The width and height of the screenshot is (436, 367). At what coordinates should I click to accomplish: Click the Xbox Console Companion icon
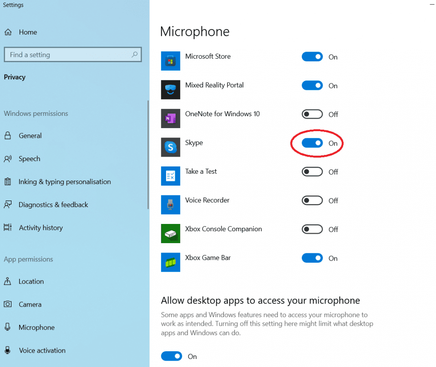coord(170,233)
